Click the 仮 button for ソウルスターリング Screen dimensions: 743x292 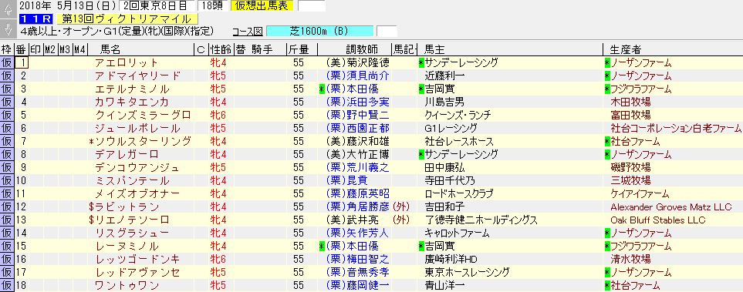point(7,141)
